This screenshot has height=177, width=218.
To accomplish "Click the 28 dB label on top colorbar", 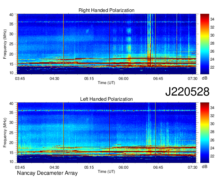I will (x=212, y=43).
